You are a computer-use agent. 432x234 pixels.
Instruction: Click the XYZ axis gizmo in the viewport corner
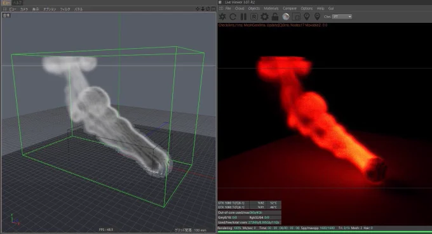(x=15, y=219)
